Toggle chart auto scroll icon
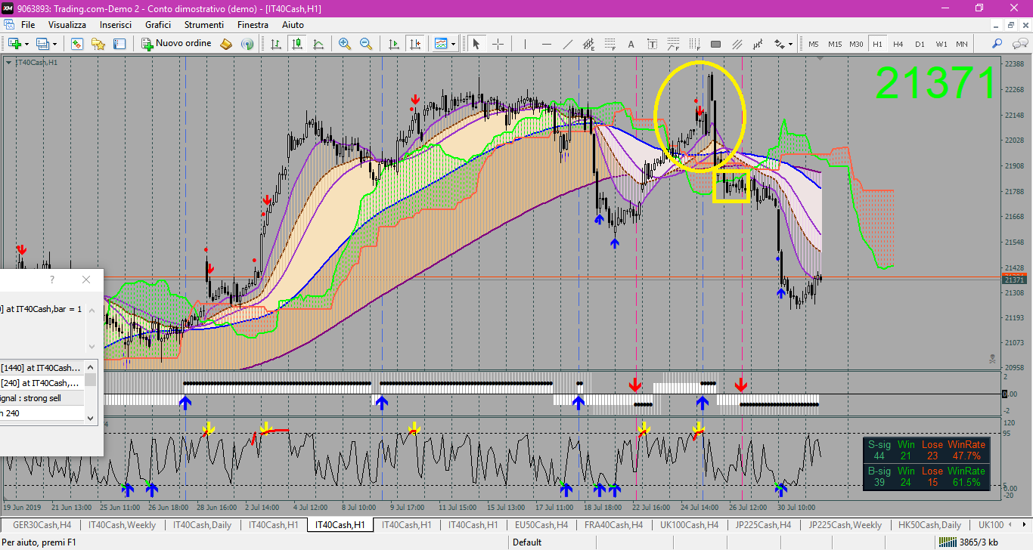The width and height of the screenshot is (1033, 550). point(394,44)
